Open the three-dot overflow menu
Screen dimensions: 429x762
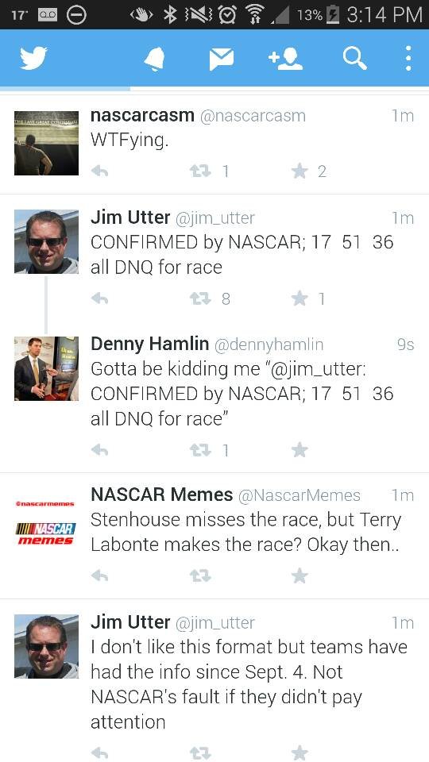pyautogui.click(x=408, y=59)
